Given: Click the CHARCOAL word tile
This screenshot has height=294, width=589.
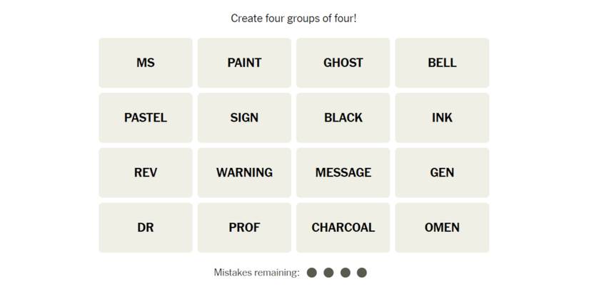Looking at the screenshot, I should click(x=343, y=227).
